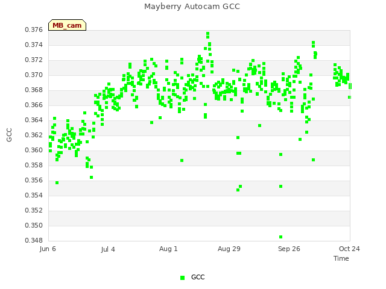Click the Aug 1 axis label
The image size is (386, 289).
(x=168, y=249)
